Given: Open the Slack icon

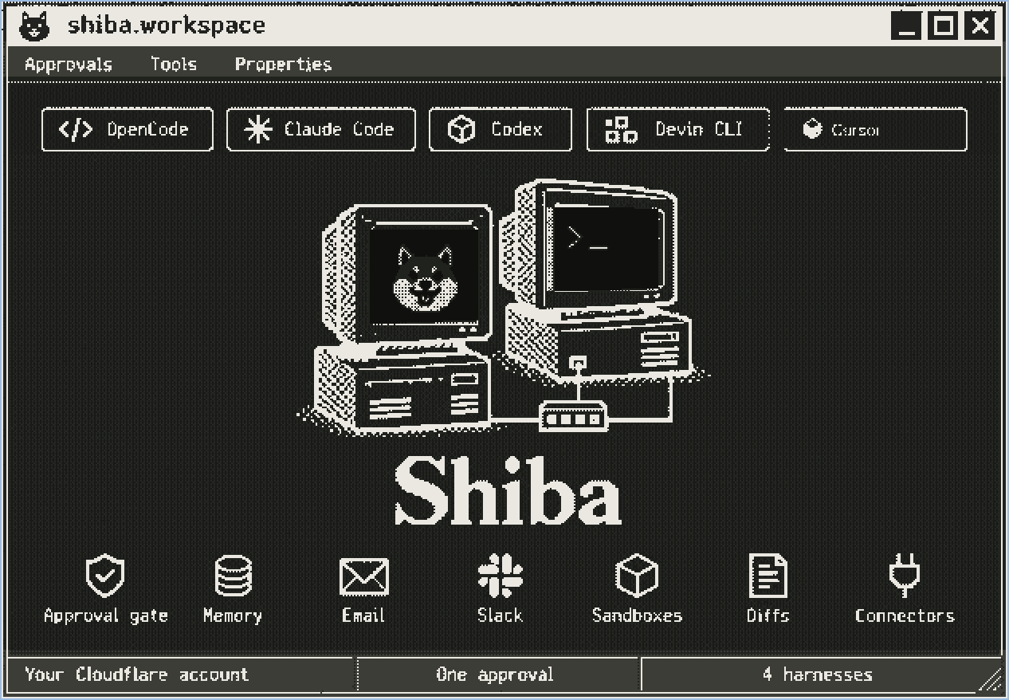Looking at the screenshot, I should 501,576.
